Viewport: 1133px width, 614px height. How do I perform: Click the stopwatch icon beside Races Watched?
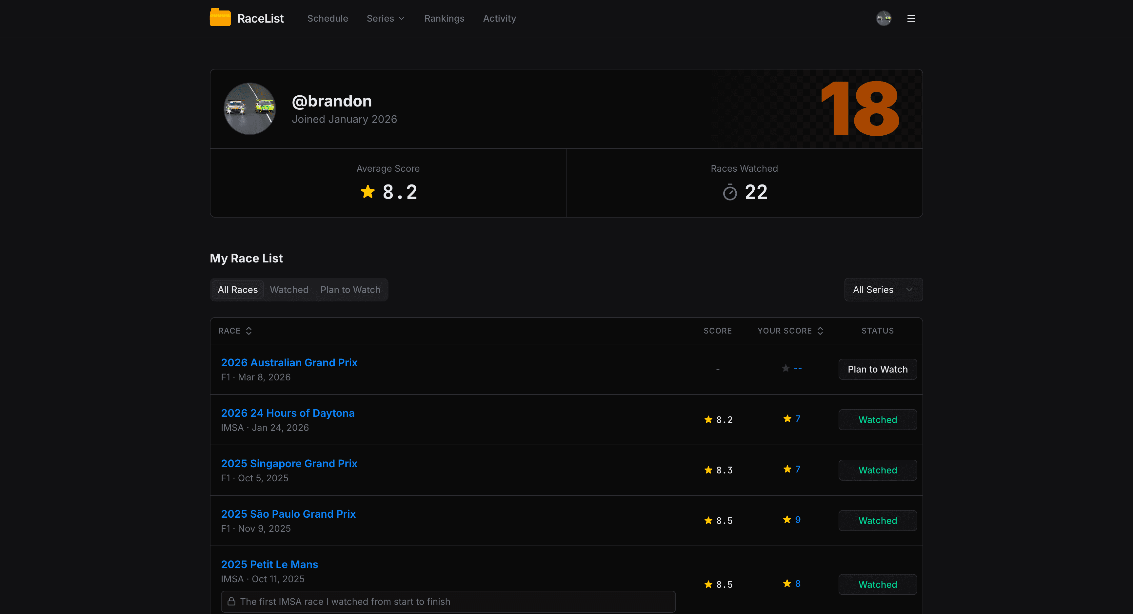730,192
